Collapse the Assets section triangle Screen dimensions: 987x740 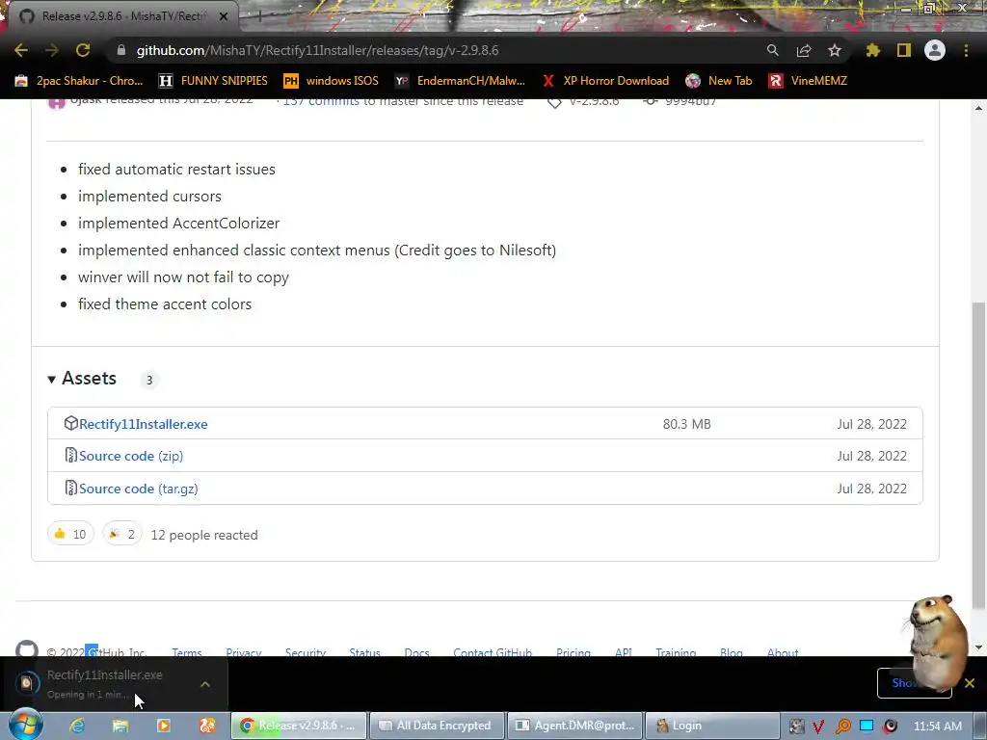point(52,379)
